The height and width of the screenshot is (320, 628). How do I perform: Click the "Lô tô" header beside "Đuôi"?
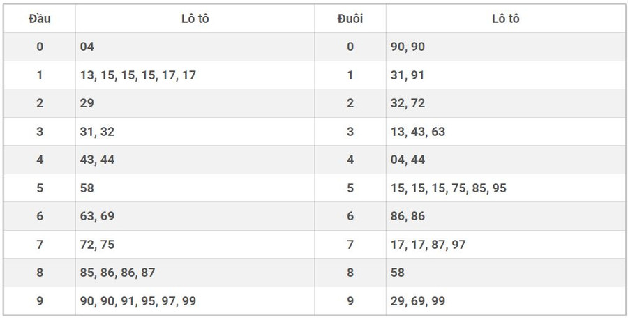[x=505, y=19]
